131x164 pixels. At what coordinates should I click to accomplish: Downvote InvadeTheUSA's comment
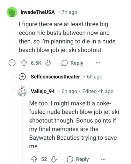[48, 63]
